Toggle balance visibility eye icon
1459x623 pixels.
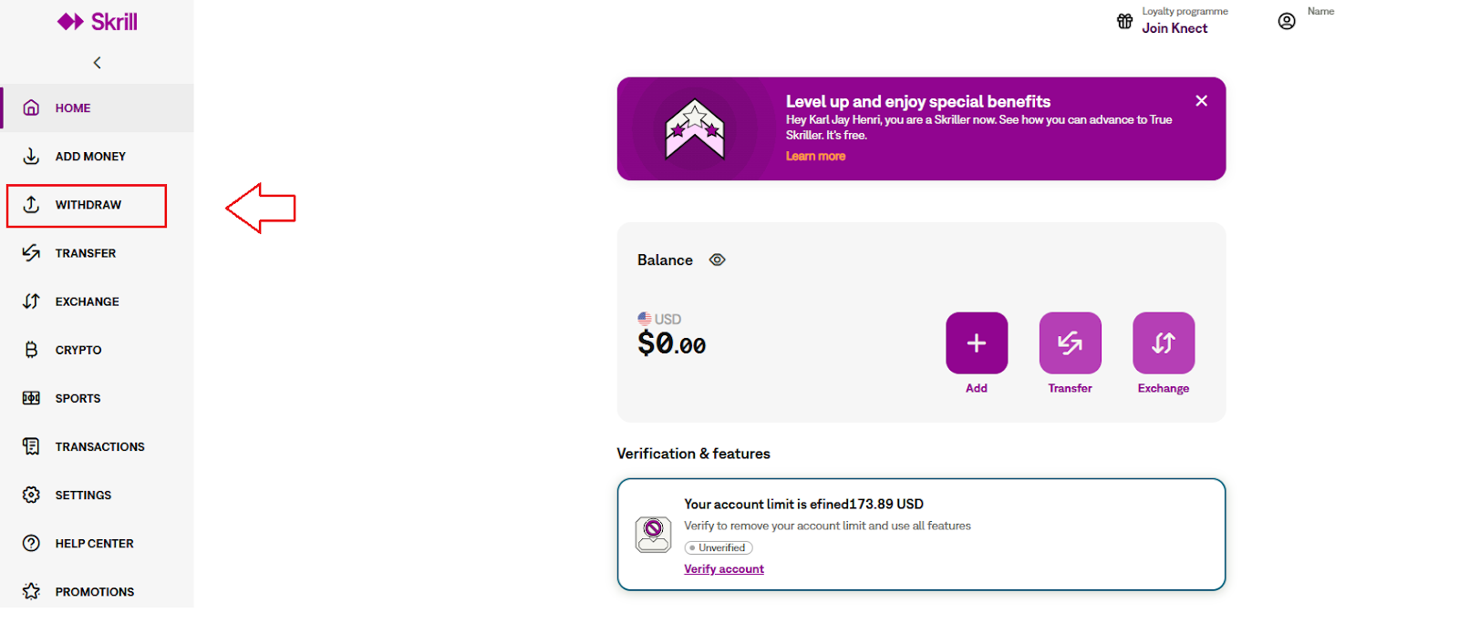pos(718,260)
